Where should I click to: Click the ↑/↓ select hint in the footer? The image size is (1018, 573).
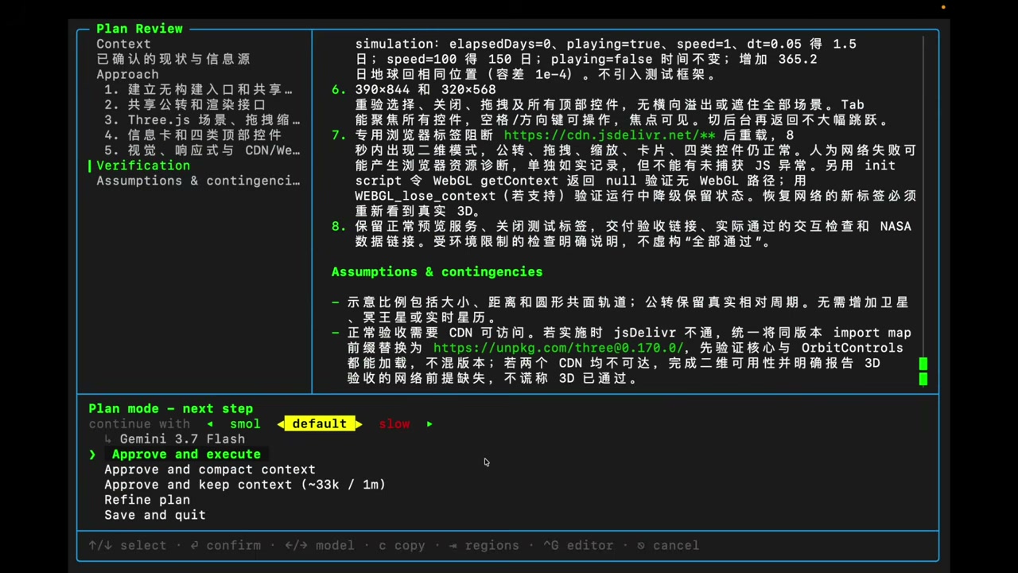click(x=127, y=545)
